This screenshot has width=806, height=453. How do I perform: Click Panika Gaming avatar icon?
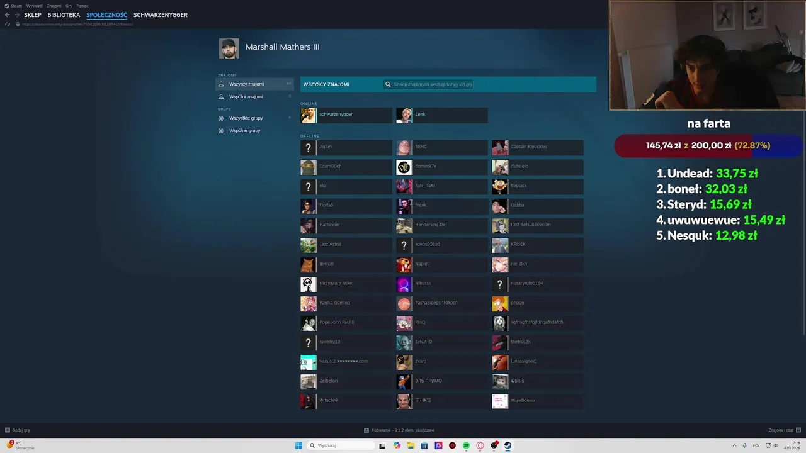[309, 304]
